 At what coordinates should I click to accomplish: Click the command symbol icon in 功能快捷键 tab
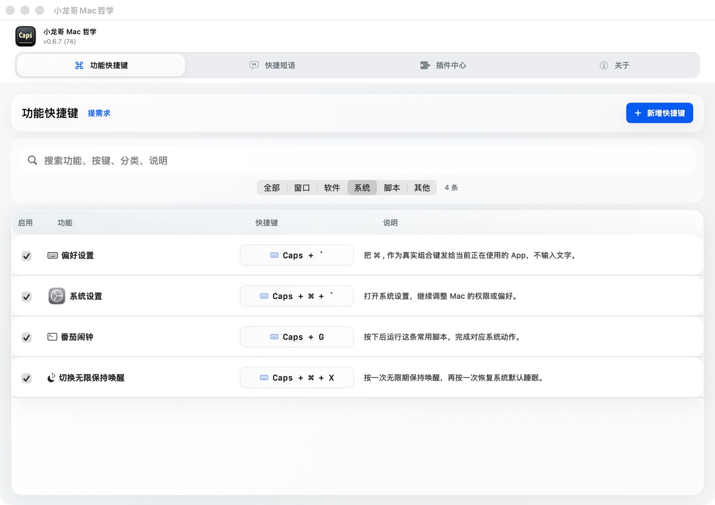click(79, 66)
